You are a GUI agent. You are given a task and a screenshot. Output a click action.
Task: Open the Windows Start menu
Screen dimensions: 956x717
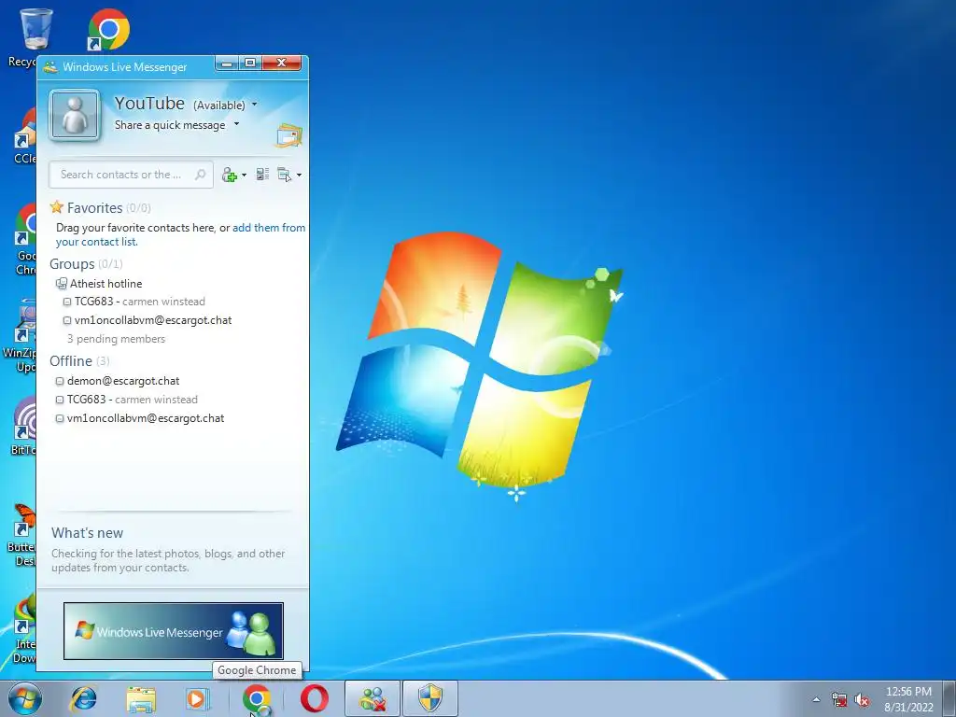click(x=25, y=698)
